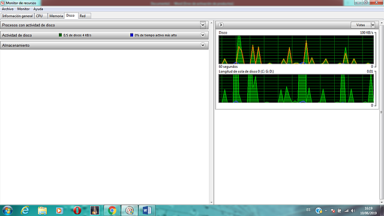Click the Disco activity graph
This screenshot has width=384, height=216.
[296, 50]
